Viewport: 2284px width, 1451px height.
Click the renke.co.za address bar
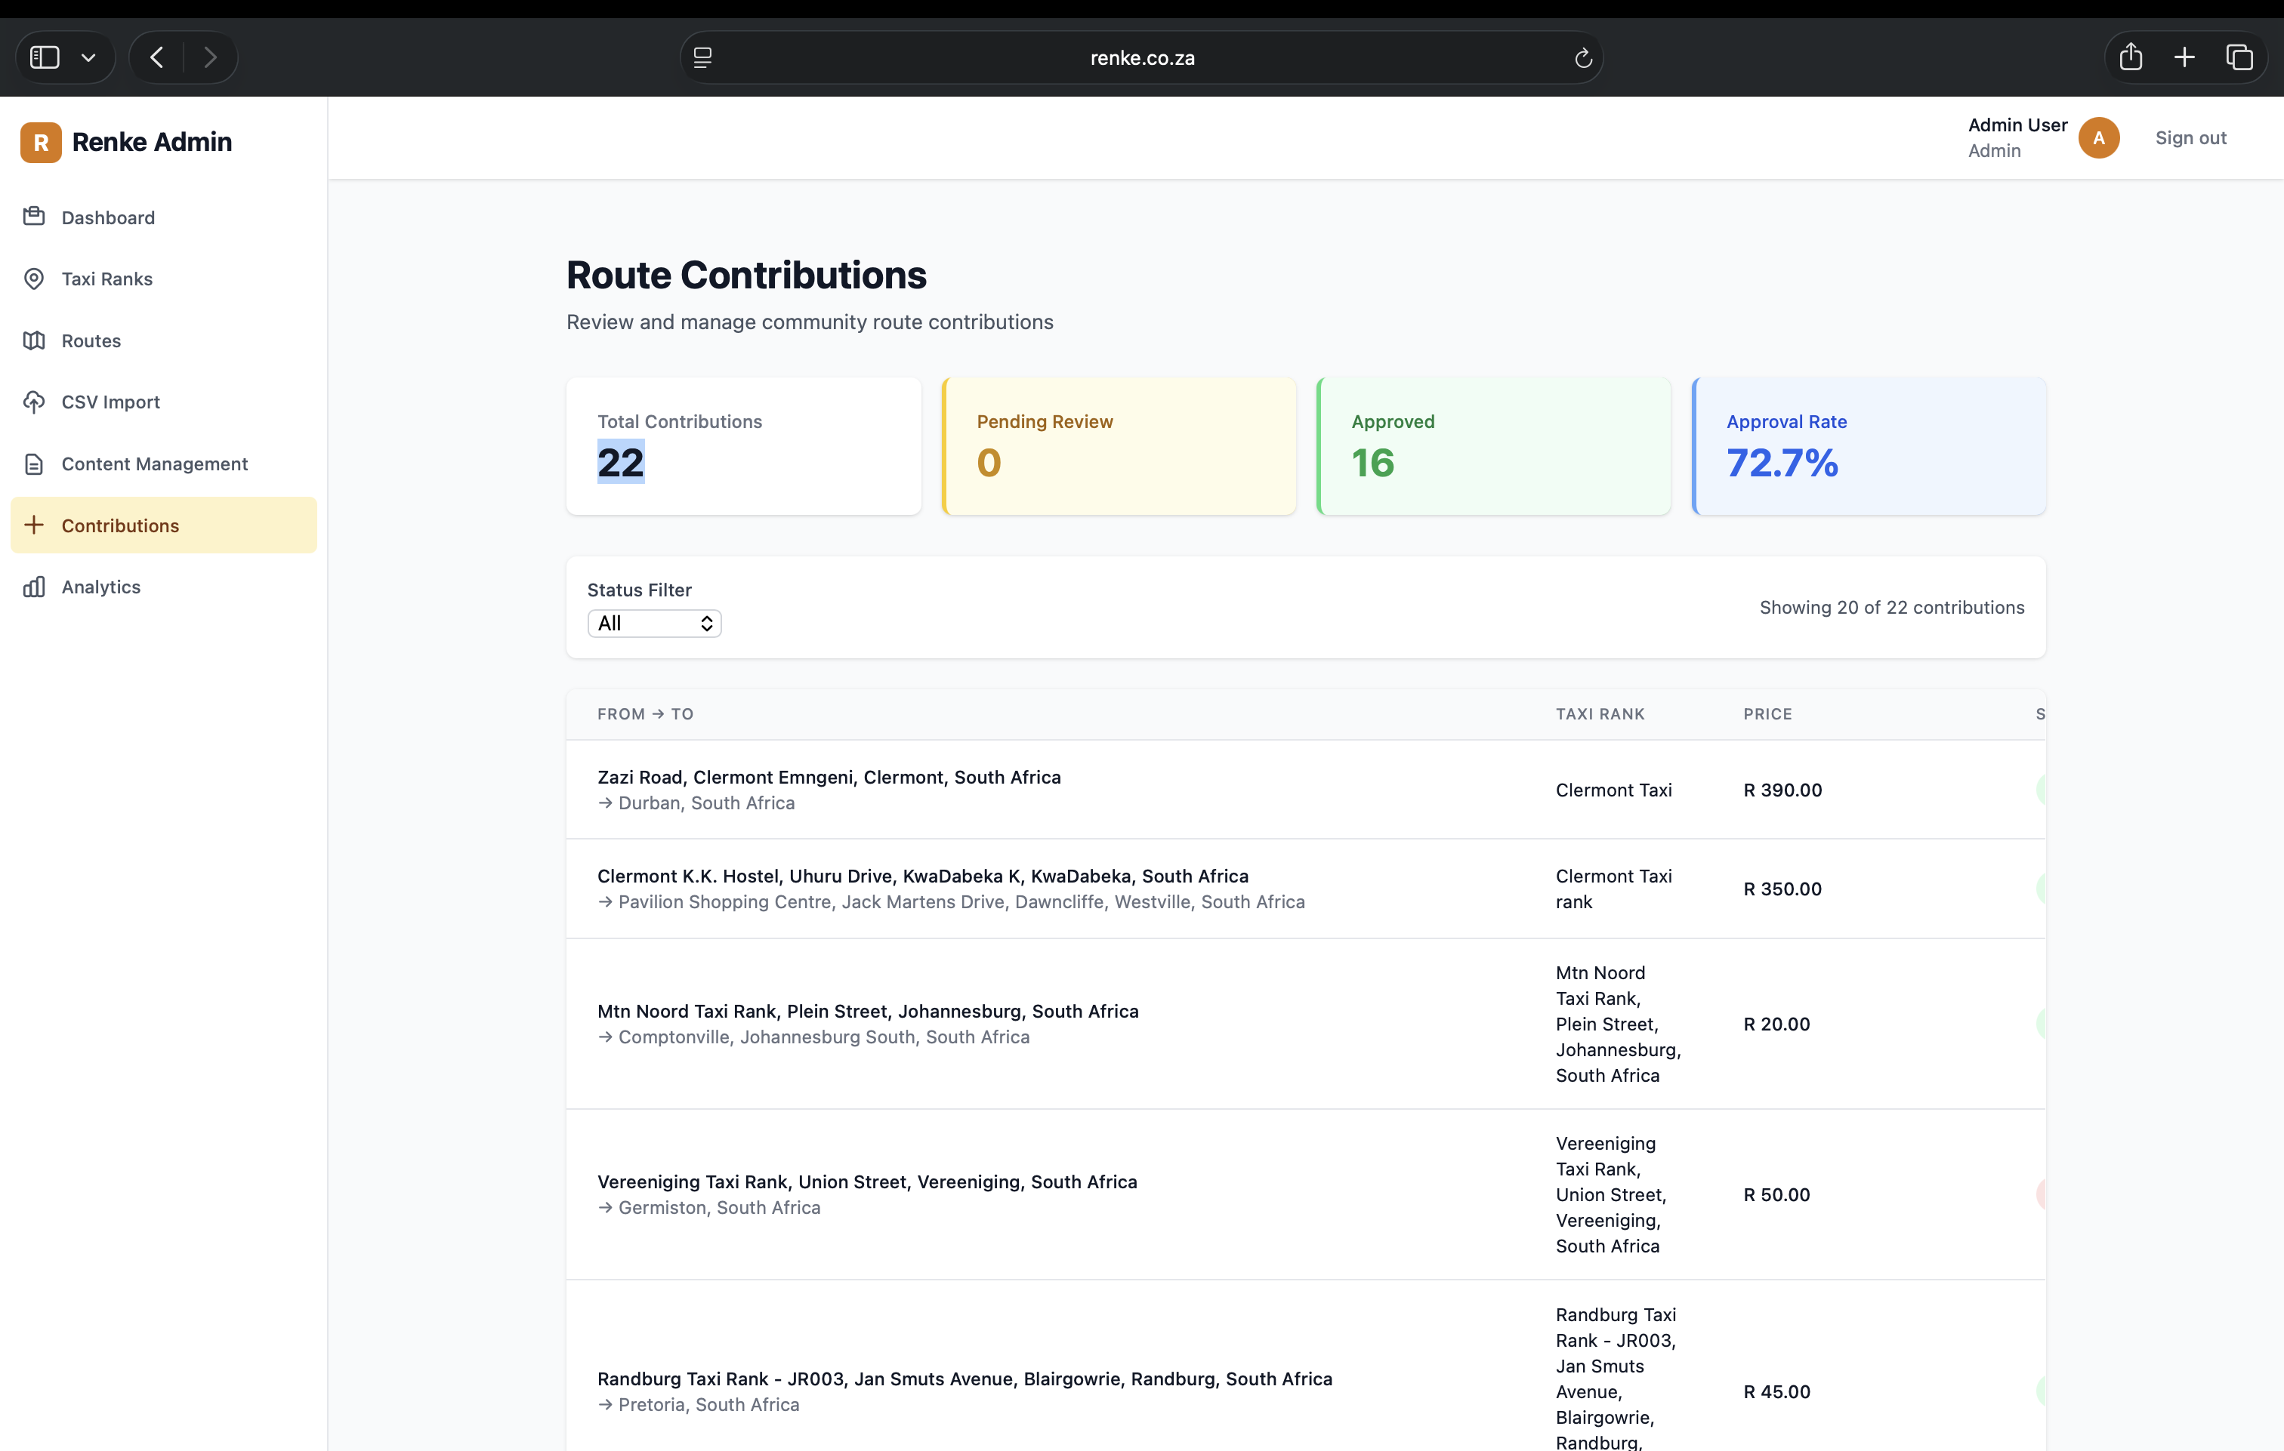point(1141,58)
